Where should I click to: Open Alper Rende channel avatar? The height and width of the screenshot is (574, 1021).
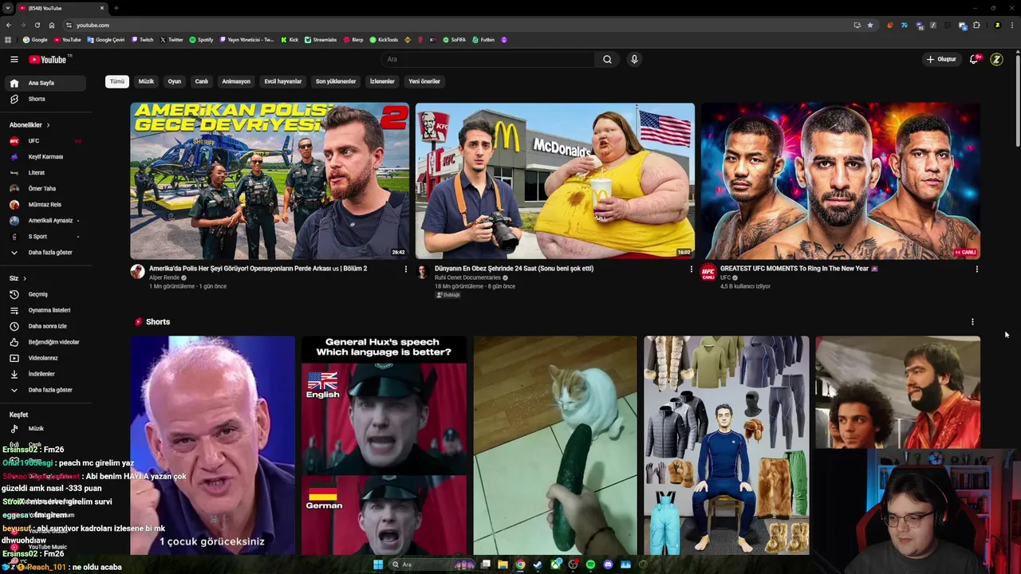tap(137, 272)
